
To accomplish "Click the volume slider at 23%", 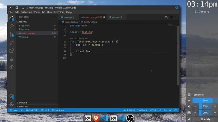I will click(x=205, y=106).
